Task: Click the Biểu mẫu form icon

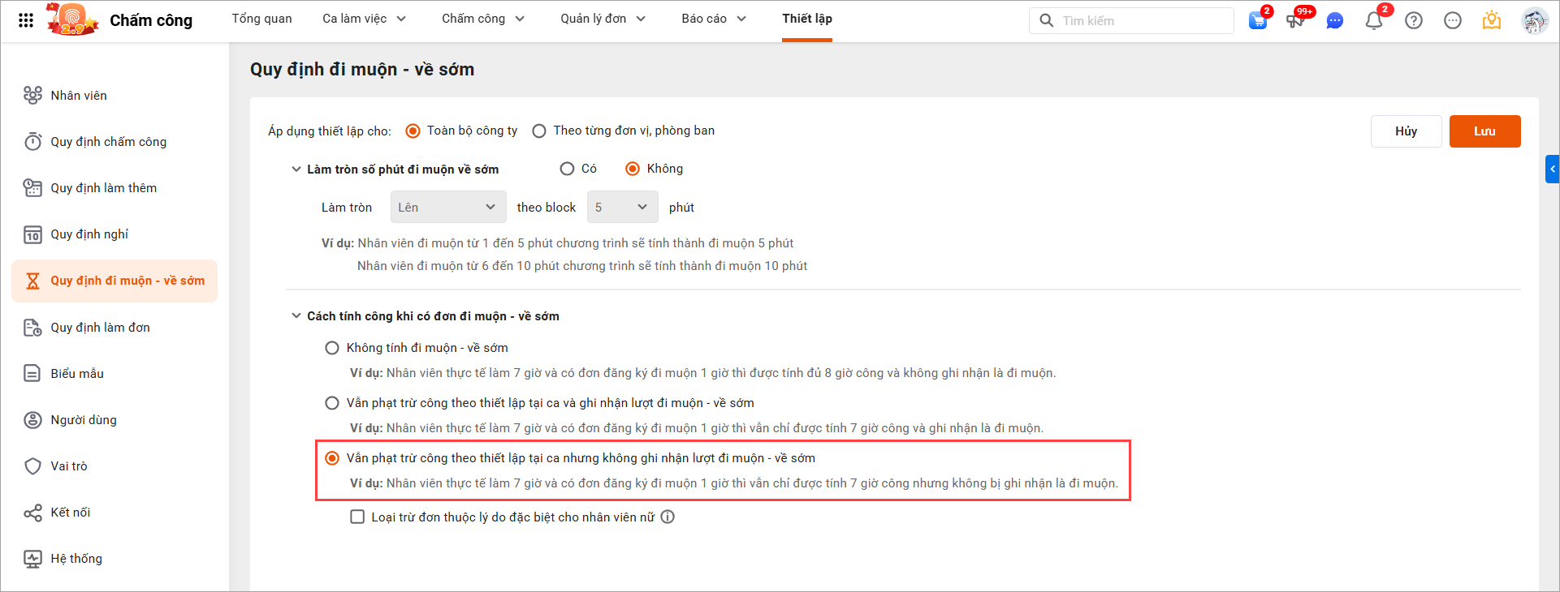Action: click(32, 373)
